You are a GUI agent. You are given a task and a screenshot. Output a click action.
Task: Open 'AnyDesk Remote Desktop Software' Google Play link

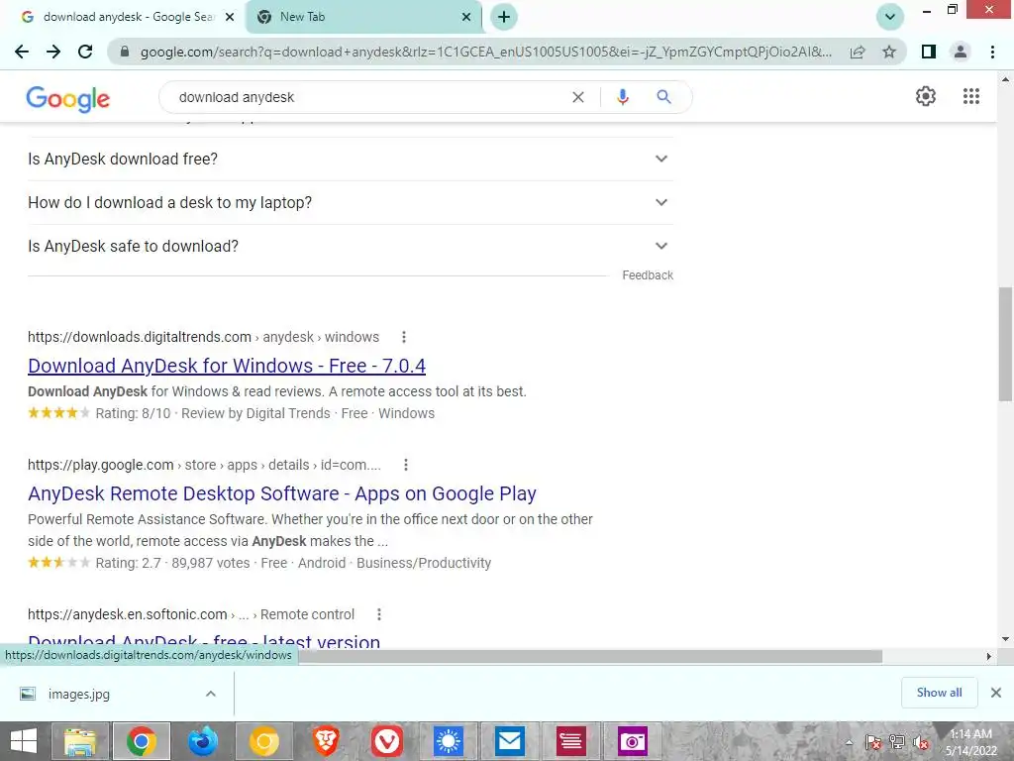(x=282, y=493)
